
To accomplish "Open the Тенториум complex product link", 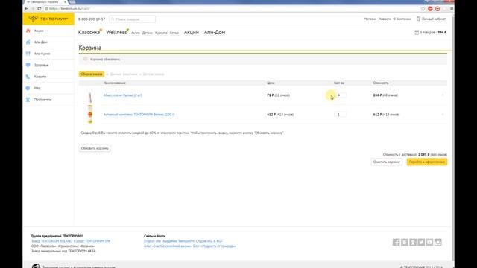I will click(139, 115).
